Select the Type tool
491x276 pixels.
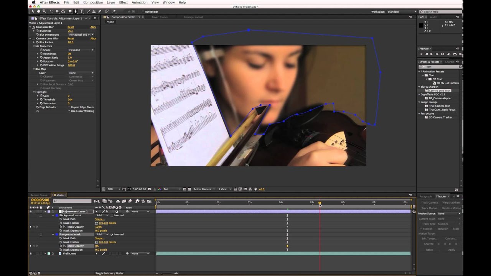(x=81, y=11)
